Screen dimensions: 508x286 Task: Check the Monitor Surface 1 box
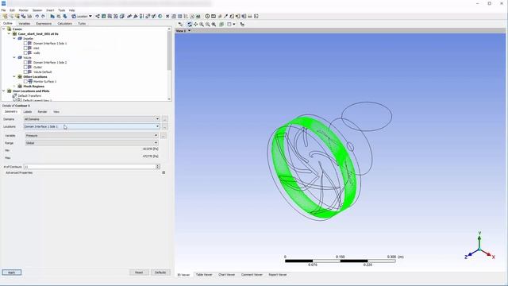(25, 81)
